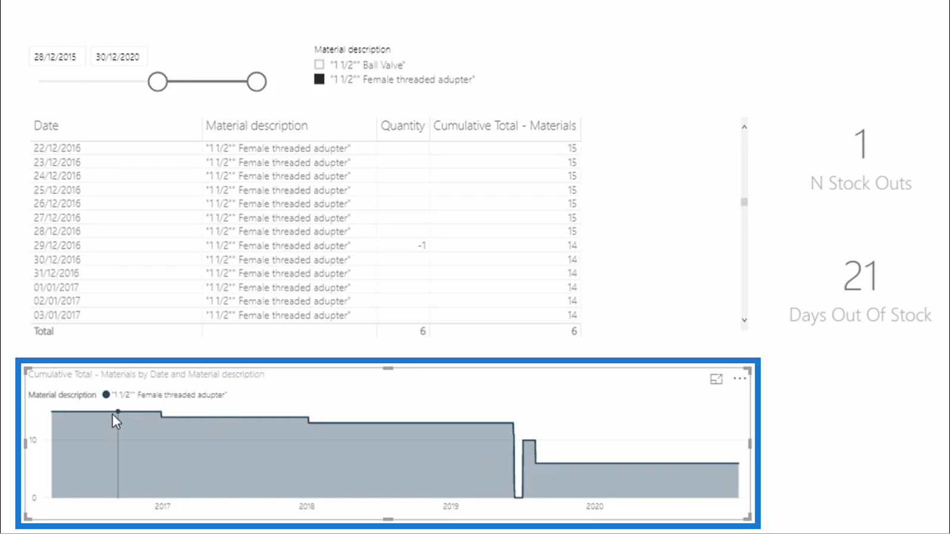The width and height of the screenshot is (950, 534).
Task: Open focus mode for the area chart
Action: click(x=716, y=379)
